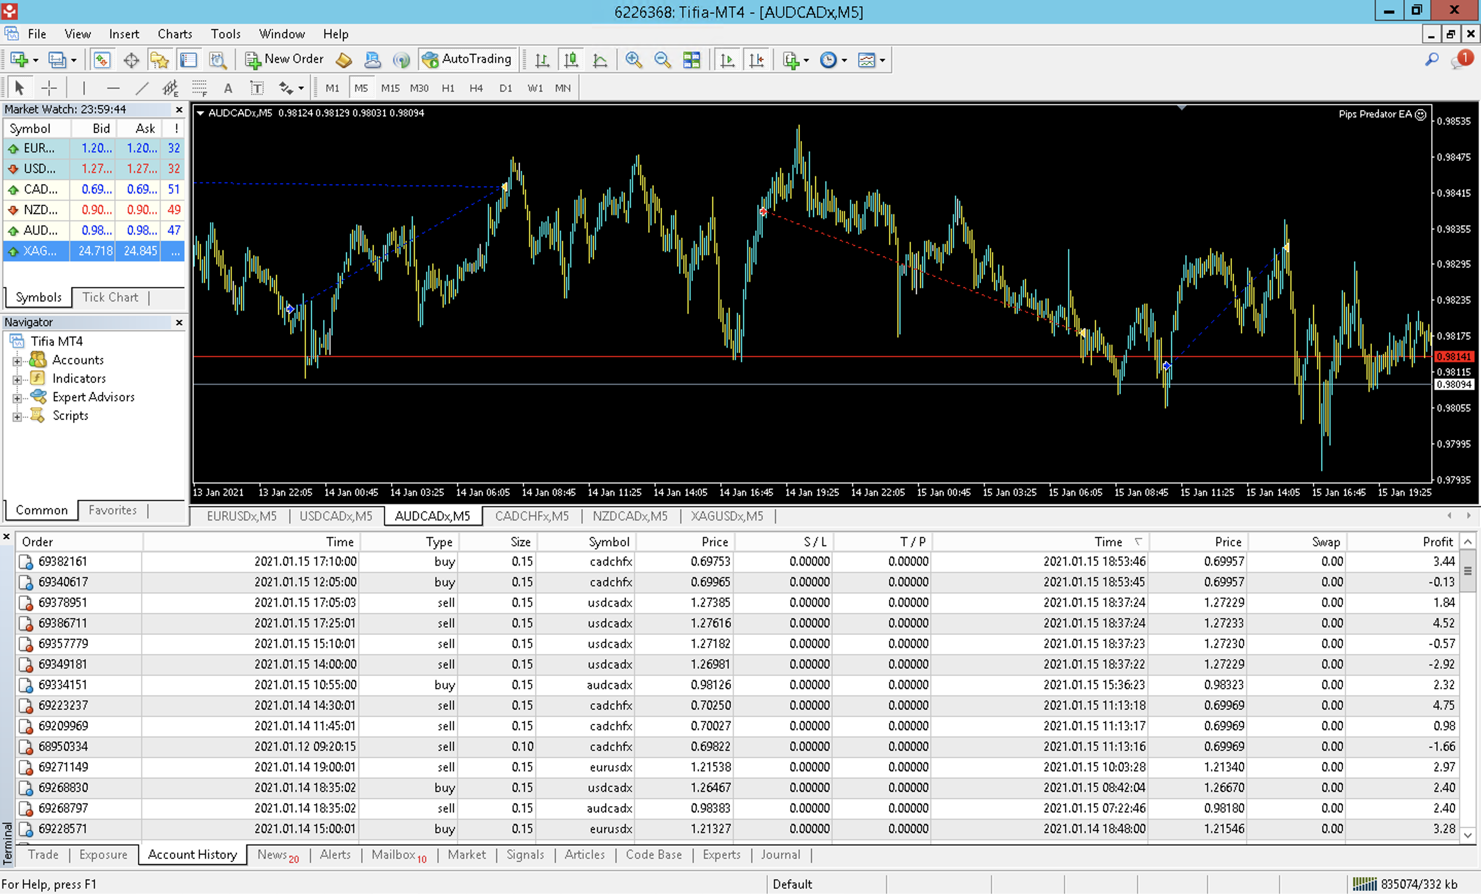Open the chart Templates dropdown arrow
Screen dimensions: 1481x894
[x=883, y=60]
